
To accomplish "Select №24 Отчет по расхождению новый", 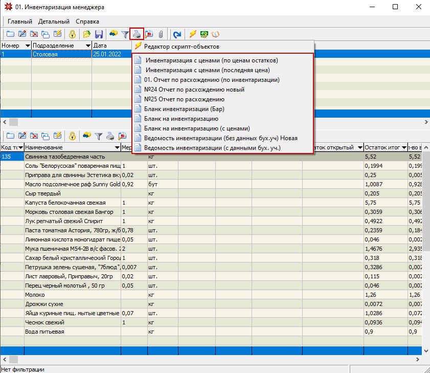I will [223, 90].
